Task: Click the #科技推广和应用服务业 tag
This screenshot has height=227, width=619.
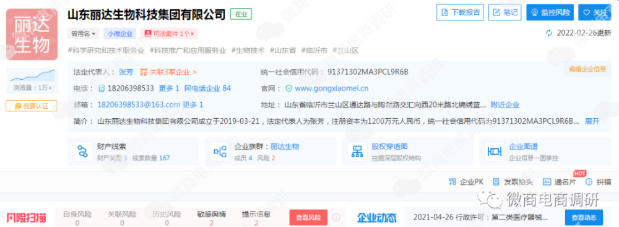Action: (x=188, y=51)
